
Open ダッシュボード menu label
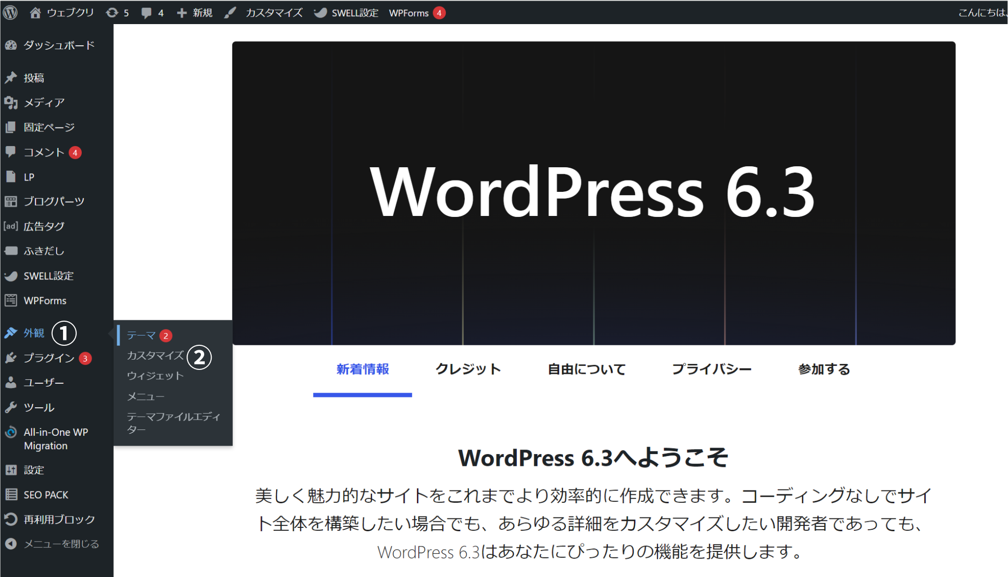click(x=59, y=45)
